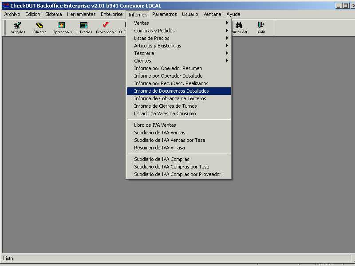Screen dimensions: 355x266
Task: Open the Ventana menu
Action: pyautogui.click(x=212, y=14)
